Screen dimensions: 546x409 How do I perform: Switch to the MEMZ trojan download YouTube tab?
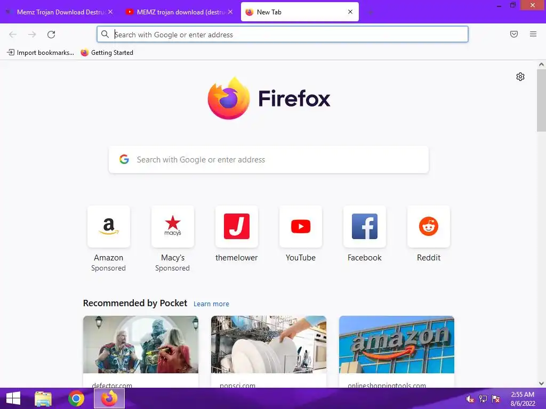tap(179, 12)
